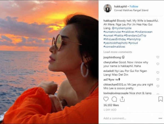Viewport: 164px width, 124px height.
Task: Heart asl74ynr's comment
Action: [158, 79]
